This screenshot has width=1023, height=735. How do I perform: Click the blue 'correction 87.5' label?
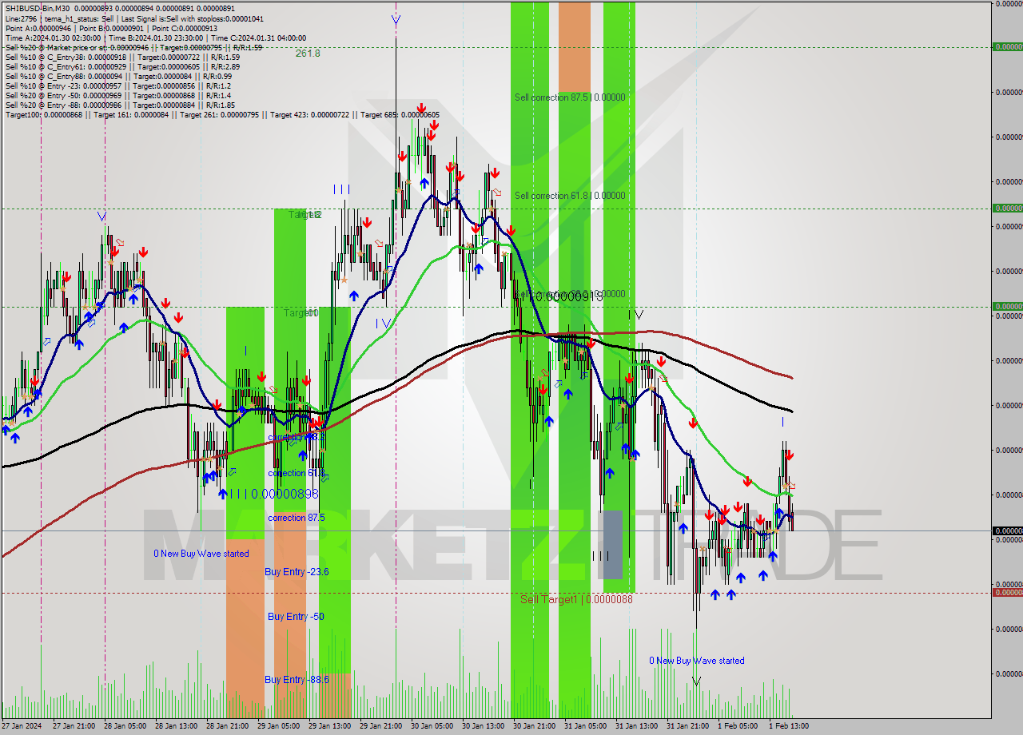(297, 518)
